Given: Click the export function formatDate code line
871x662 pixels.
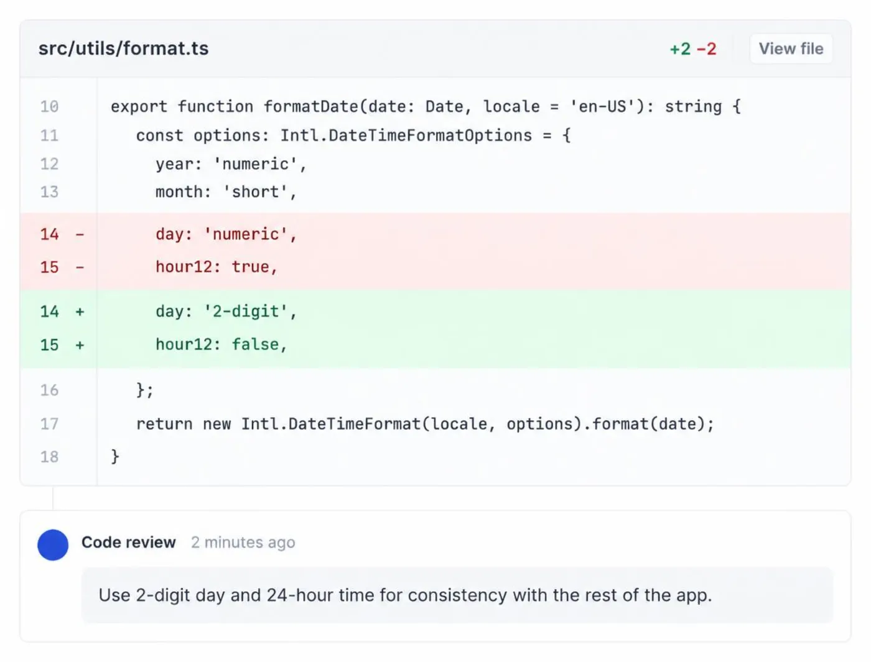Looking at the screenshot, I should (426, 106).
